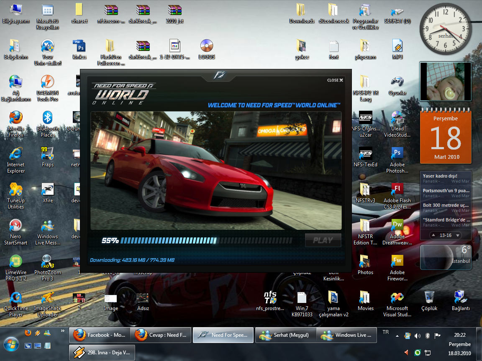Open headline '"Stamford Bridge'de ...'
The width and height of the screenshot is (482, 361).
(446, 222)
